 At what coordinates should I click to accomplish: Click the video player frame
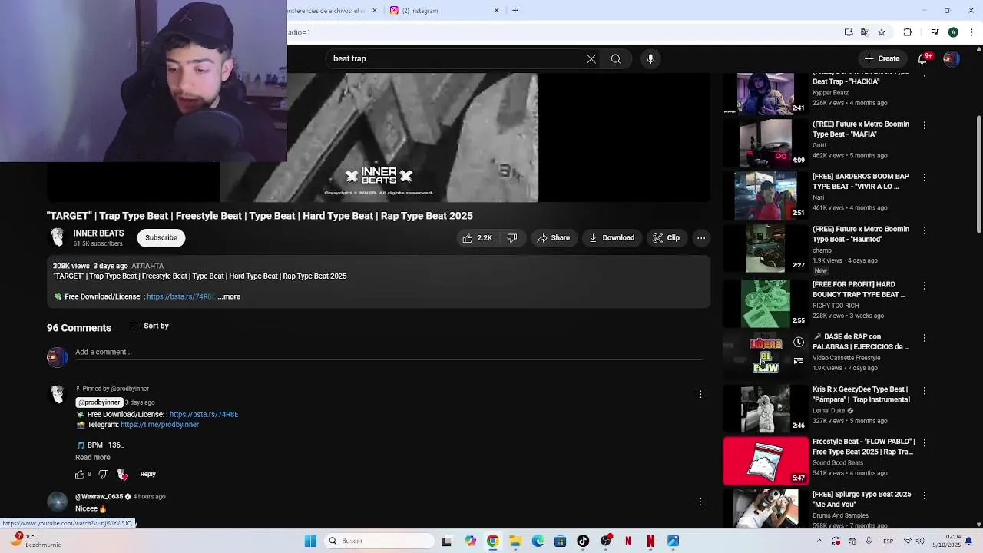click(379, 137)
